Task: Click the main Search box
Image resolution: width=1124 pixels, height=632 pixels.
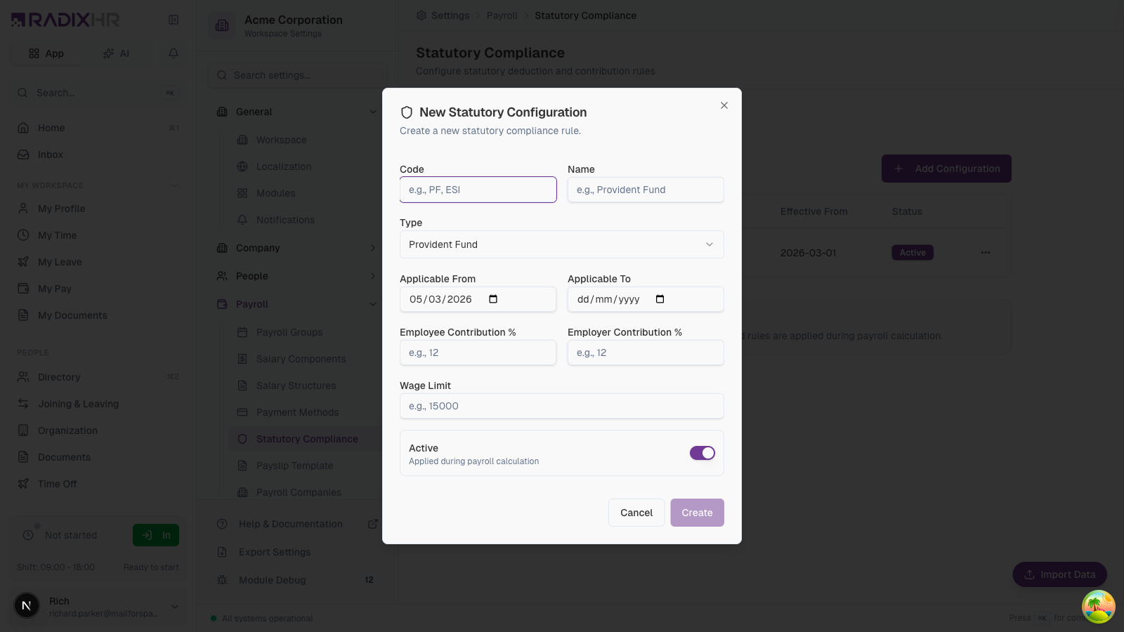Action: 97,93
